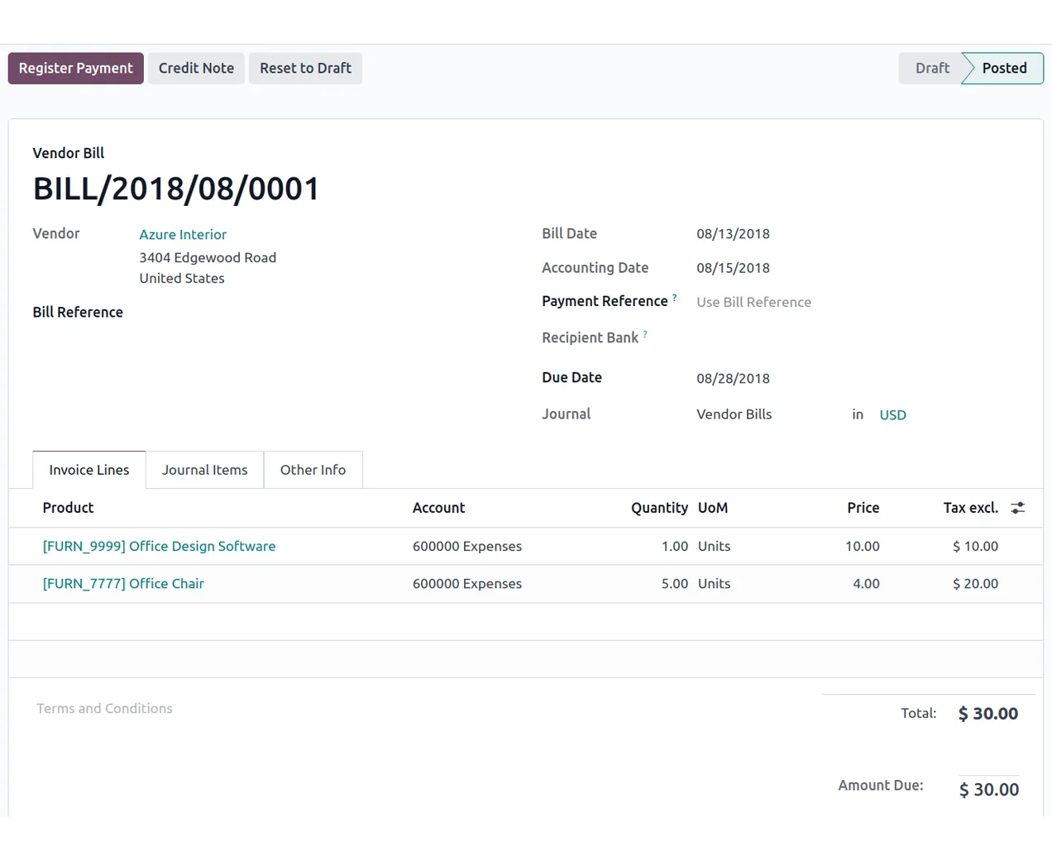Click Units in Office Design Software row
Viewport: 1052px width, 861px height.
[x=714, y=546]
